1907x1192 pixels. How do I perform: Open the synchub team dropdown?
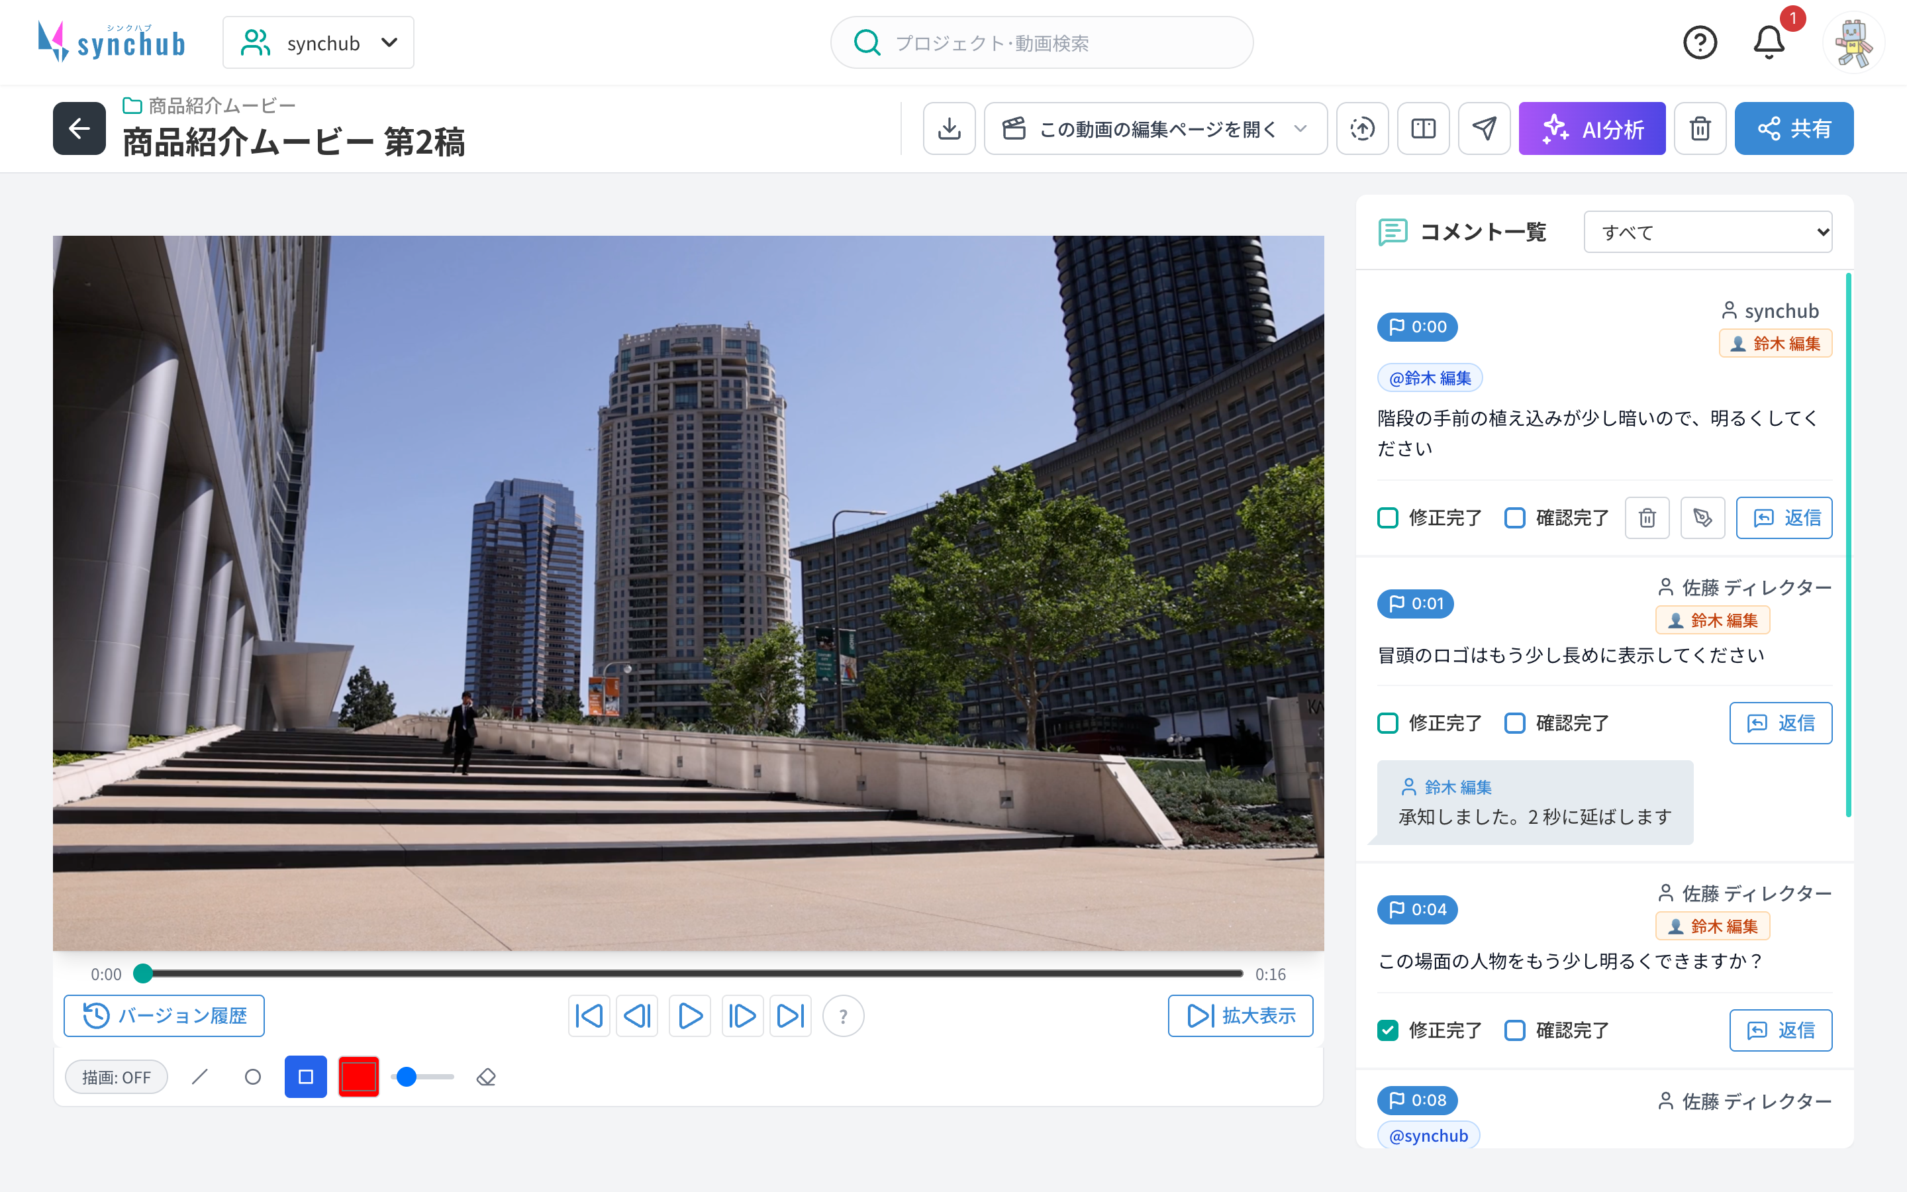318,42
